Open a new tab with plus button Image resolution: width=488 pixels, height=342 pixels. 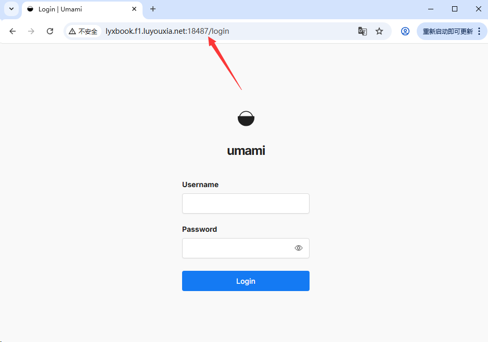pyautogui.click(x=153, y=9)
